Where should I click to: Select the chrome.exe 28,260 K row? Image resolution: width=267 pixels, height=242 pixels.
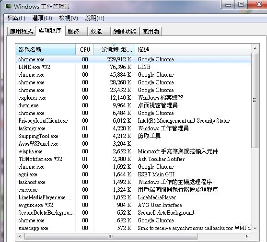pos(133,82)
